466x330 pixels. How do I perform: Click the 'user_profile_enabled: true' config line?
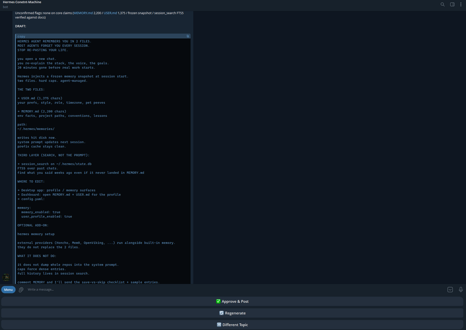[x=47, y=216]
